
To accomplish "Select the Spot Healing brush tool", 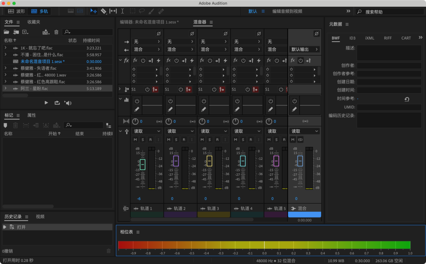I will [x=161, y=11].
